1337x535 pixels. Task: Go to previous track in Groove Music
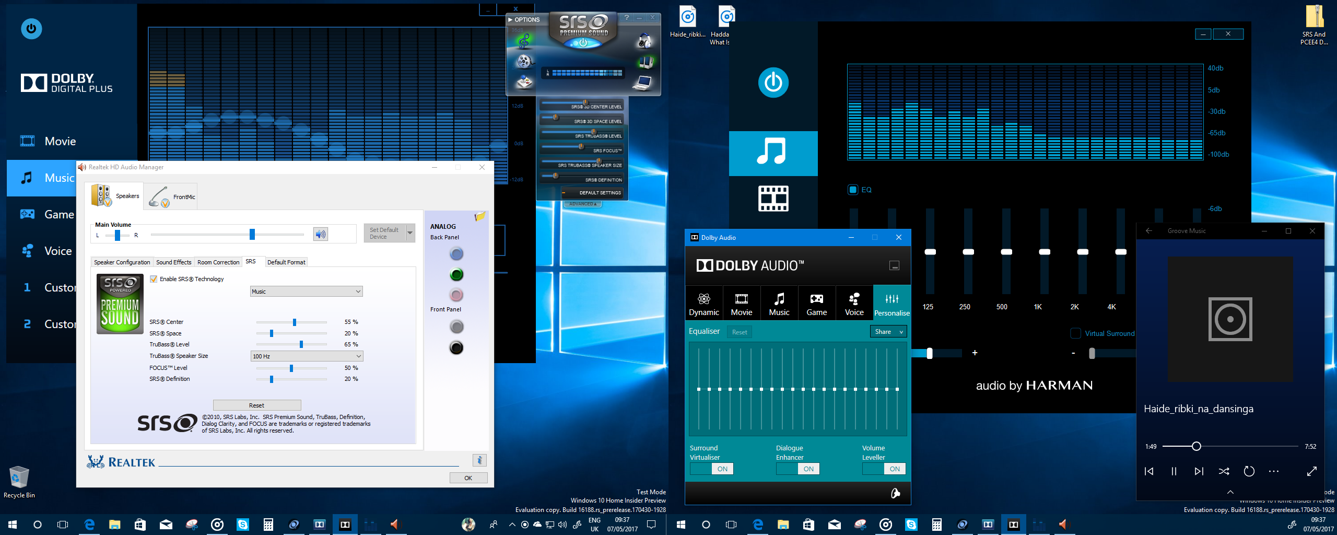click(1149, 471)
